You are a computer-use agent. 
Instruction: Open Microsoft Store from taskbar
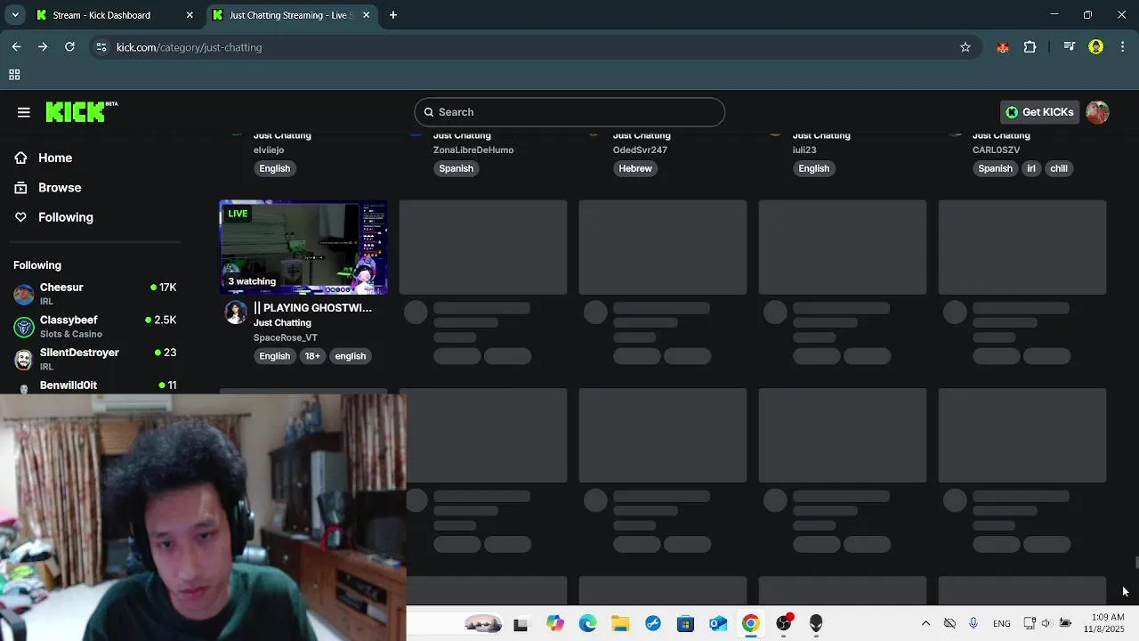pyautogui.click(x=685, y=624)
